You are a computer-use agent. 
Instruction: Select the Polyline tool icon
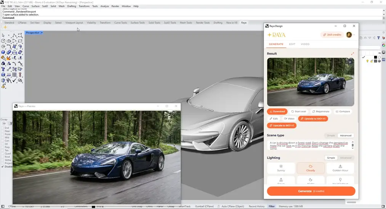coord(14,35)
